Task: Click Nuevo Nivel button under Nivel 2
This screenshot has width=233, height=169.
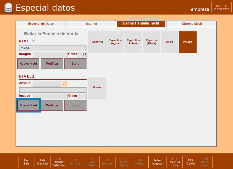Action: click(x=28, y=105)
